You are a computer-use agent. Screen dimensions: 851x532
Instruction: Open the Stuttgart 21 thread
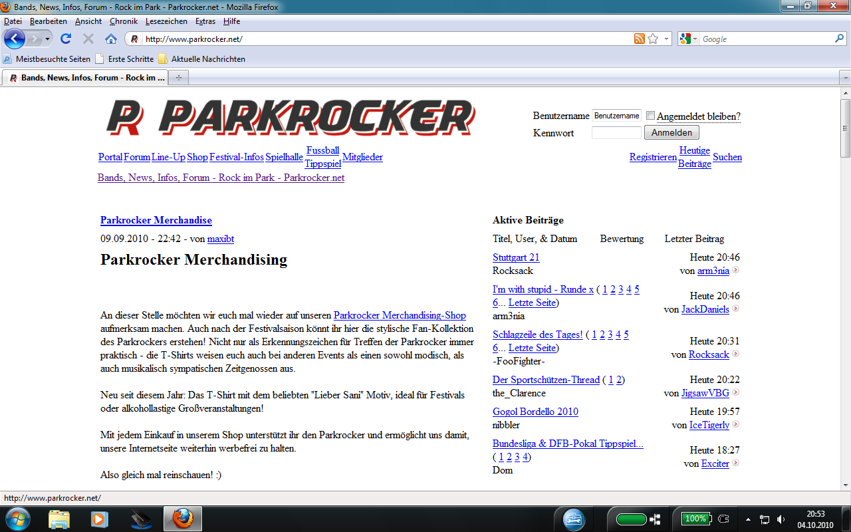pos(516,257)
